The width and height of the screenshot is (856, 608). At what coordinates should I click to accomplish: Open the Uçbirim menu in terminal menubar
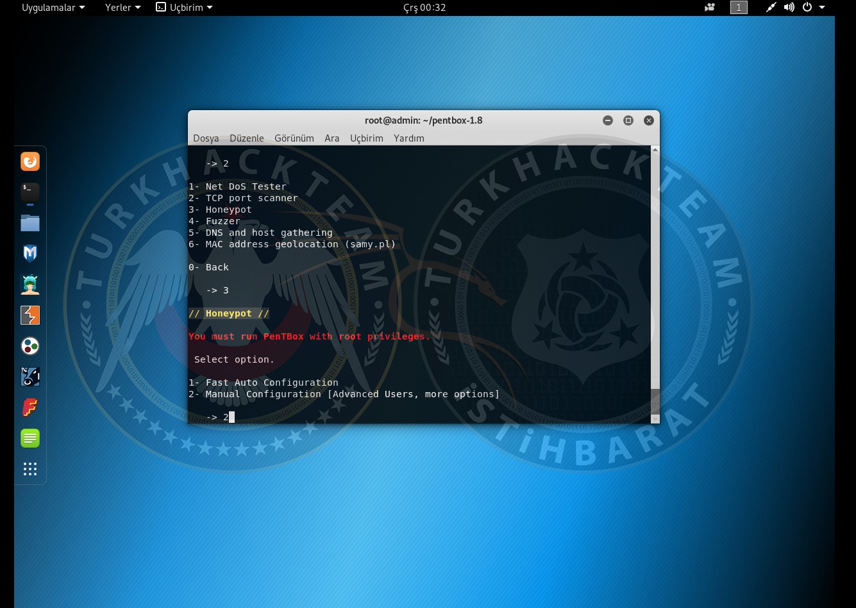pyautogui.click(x=367, y=138)
